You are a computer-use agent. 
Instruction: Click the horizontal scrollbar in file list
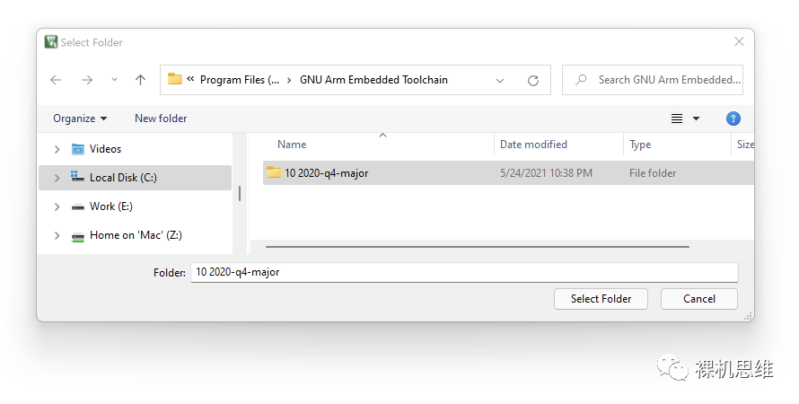[477, 246]
